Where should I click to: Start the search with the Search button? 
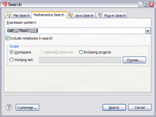pyautogui.click(x=114, y=108)
